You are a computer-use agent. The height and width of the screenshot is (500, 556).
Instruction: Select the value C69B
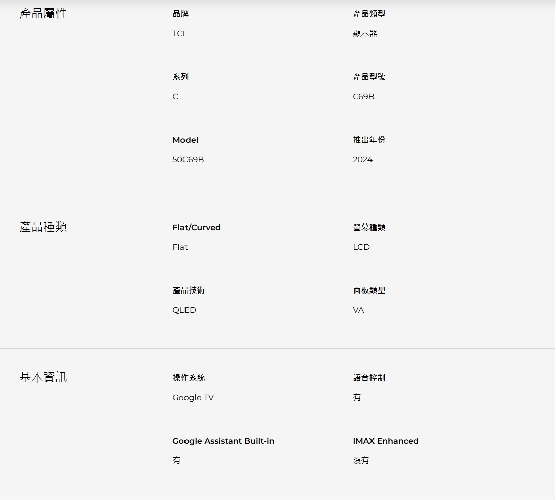[x=364, y=96]
